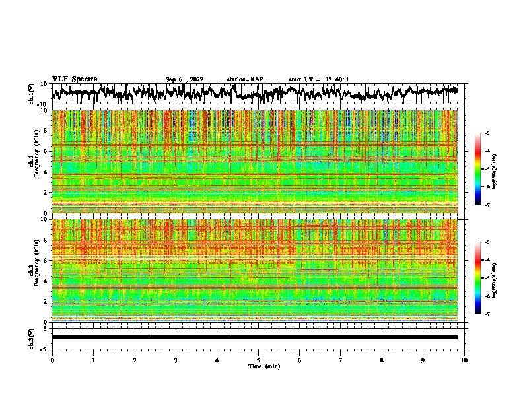Image resolution: width=523 pixels, height=404 pixels.
Task: Click the time axis tick label "8"
Action: pyautogui.click(x=382, y=360)
